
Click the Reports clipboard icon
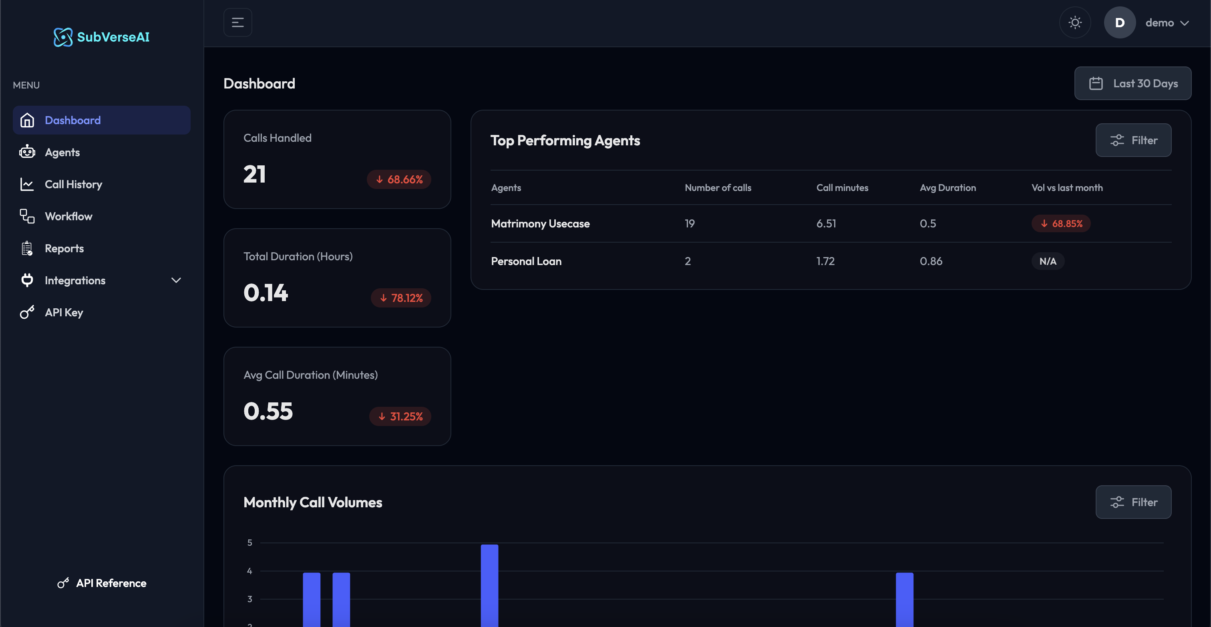pos(27,248)
